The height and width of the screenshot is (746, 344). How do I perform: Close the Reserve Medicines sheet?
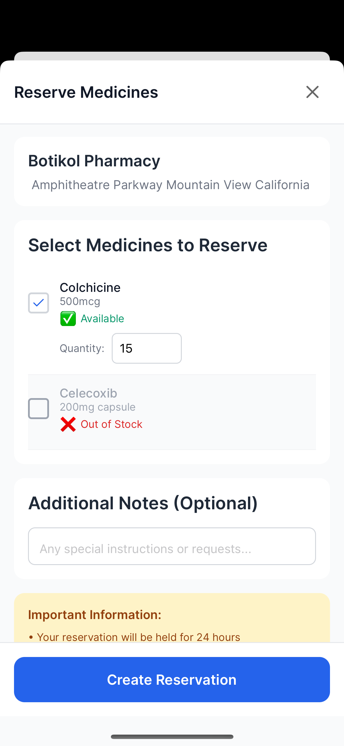tap(312, 92)
